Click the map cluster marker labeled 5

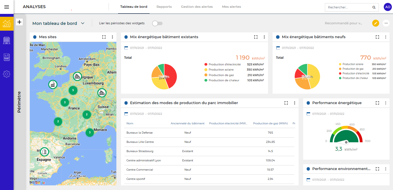point(73,90)
